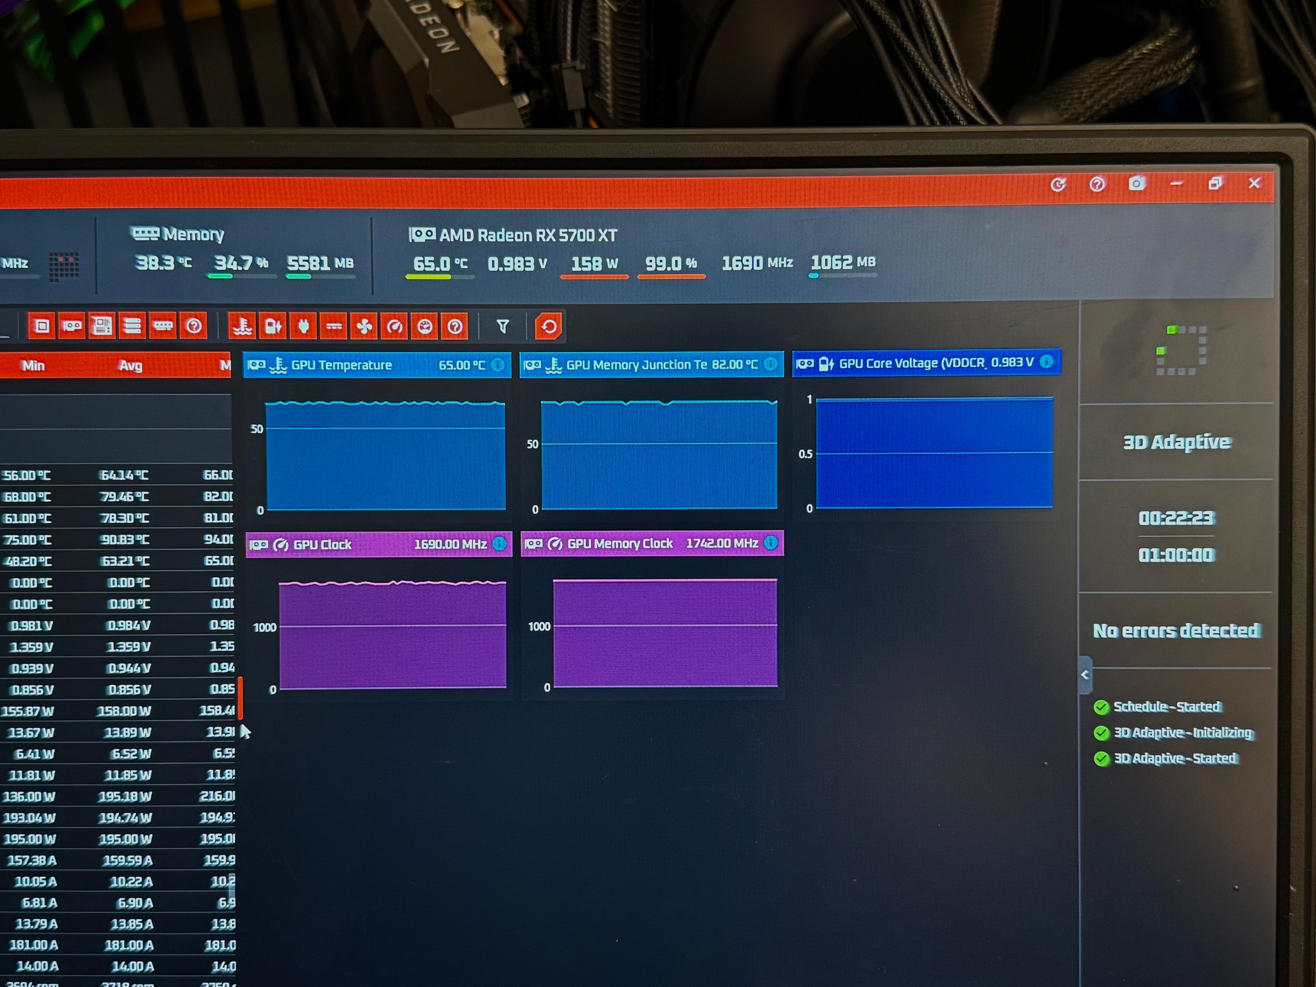1316x987 pixels.
Task: Click the GPU Temperature blue graph area
Action: click(x=386, y=456)
